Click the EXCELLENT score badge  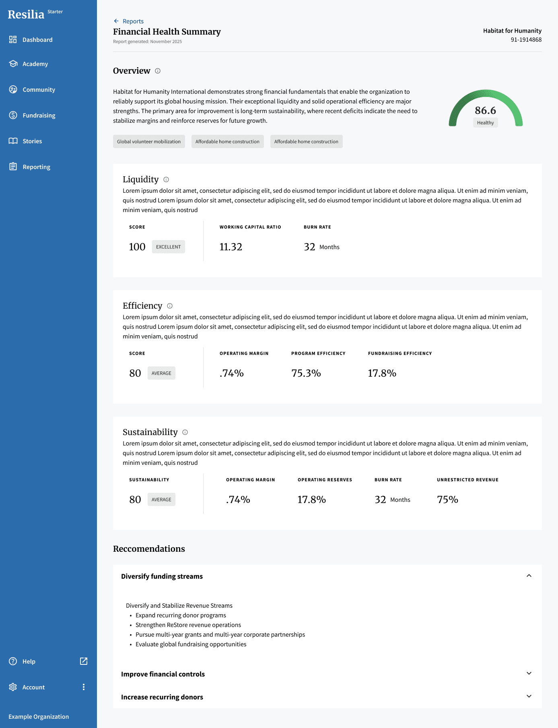[169, 247]
